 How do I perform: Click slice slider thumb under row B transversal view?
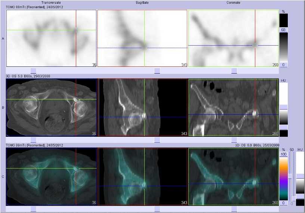click(x=34, y=140)
